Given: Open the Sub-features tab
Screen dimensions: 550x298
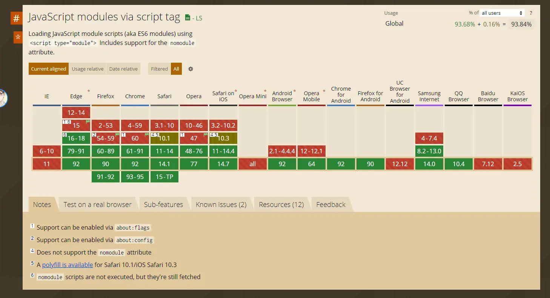Looking at the screenshot, I should click(163, 204).
